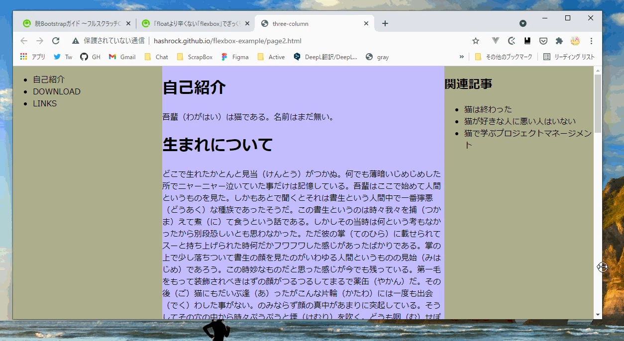
Task: Click the crescent-shaped extension icon beside Vue
Action: (x=512, y=41)
